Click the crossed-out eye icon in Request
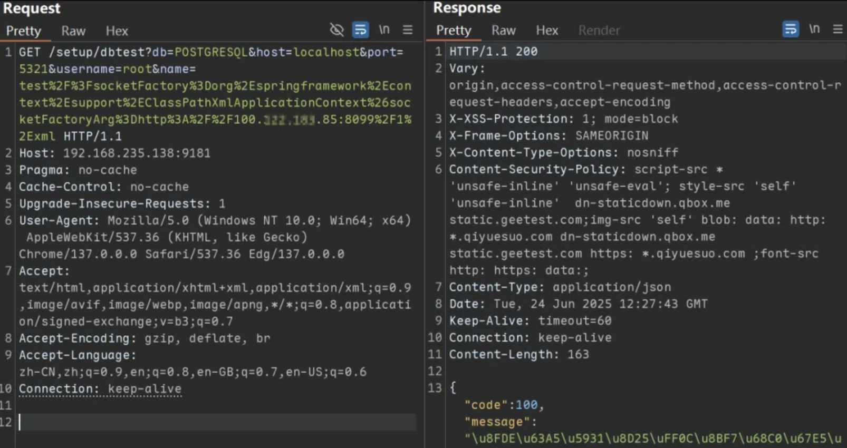 (336, 30)
